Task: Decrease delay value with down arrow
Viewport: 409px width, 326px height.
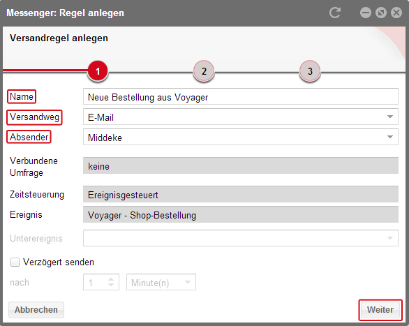Action: pyautogui.click(x=111, y=285)
